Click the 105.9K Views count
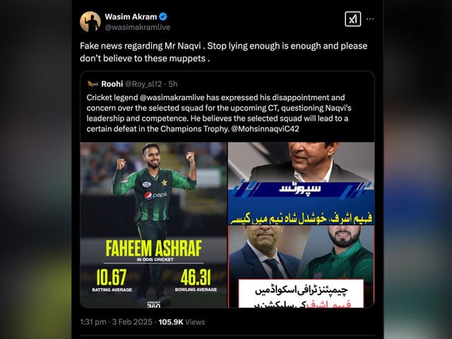 click(182, 322)
